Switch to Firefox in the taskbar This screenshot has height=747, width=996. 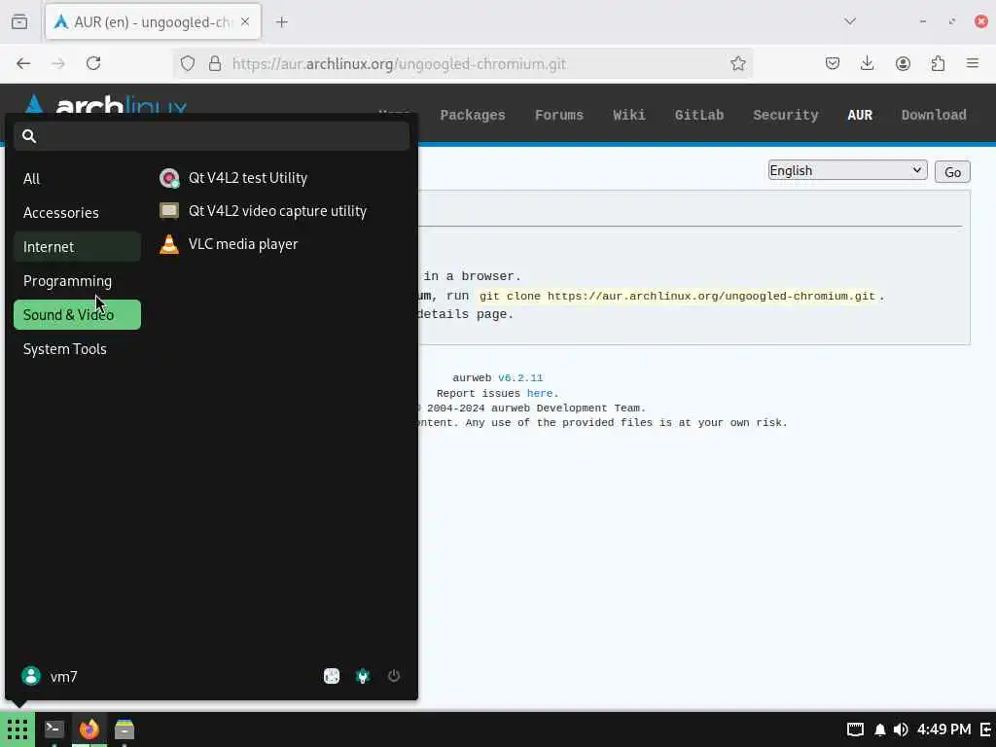89,729
